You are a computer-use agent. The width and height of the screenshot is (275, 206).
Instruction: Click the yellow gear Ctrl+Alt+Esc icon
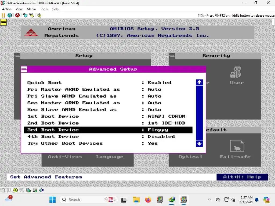[x=31, y=15]
